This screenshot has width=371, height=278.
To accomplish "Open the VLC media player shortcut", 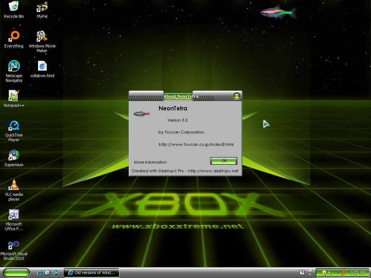I will pos(14,190).
